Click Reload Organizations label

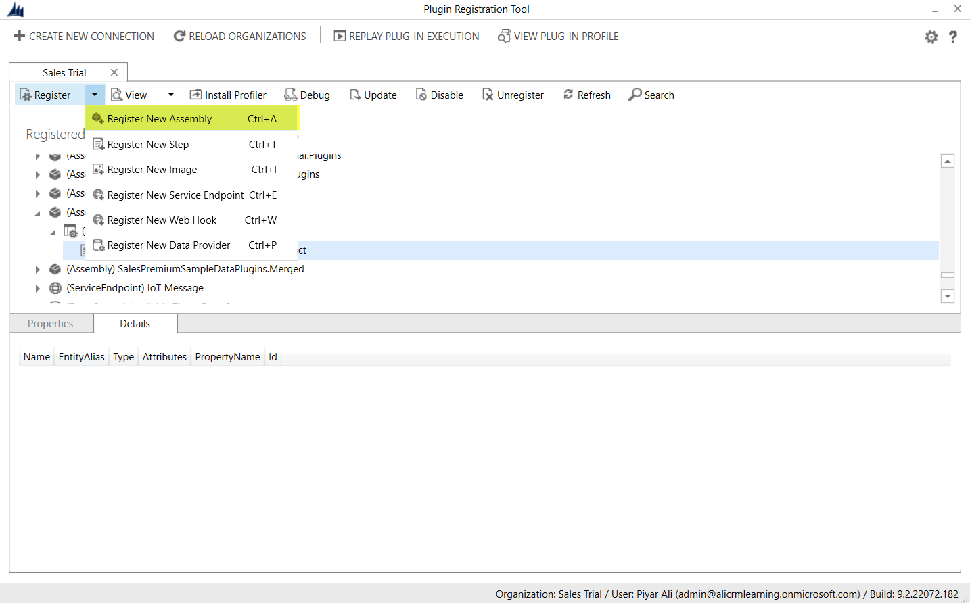tap(248, 36)
